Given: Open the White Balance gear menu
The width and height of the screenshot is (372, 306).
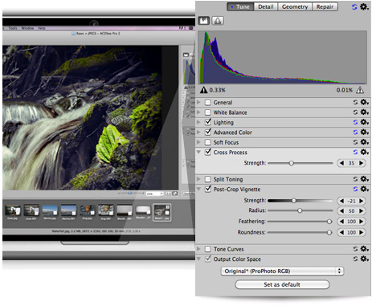Looking at the screenshot, I should [x=365, y=112].
